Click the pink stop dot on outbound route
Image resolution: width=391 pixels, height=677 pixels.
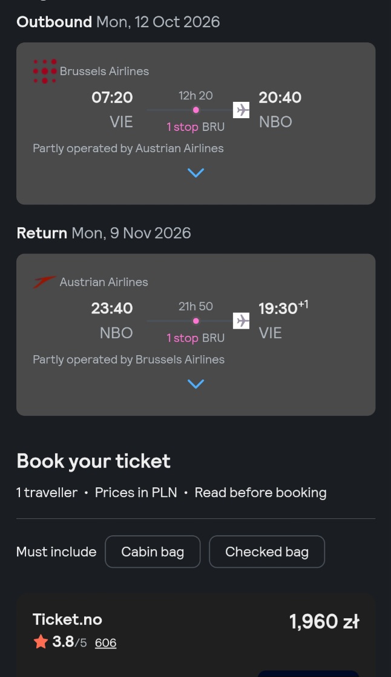[x=195, y=110]
